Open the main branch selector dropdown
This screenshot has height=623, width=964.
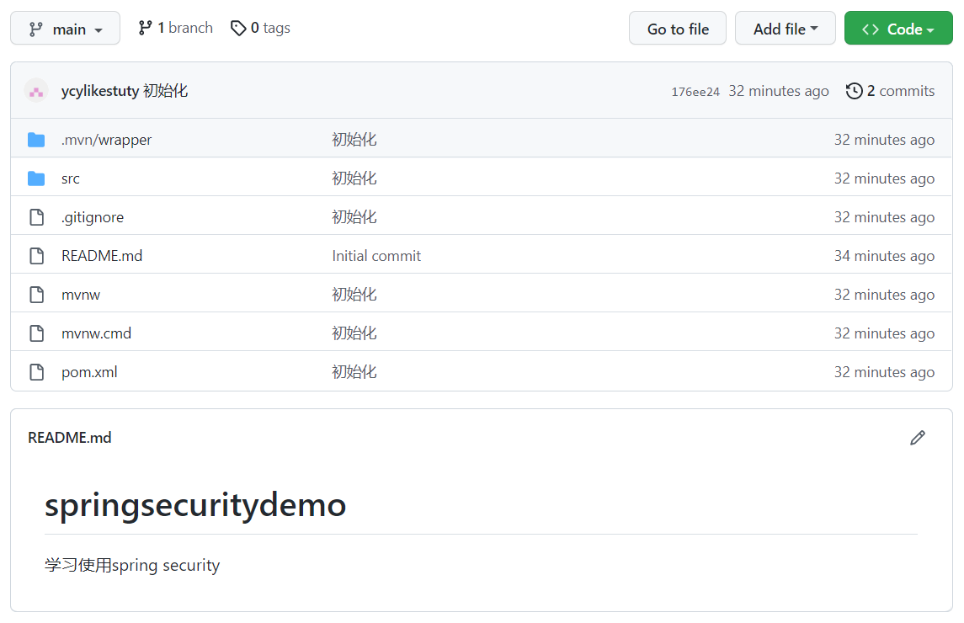[66, 29]
